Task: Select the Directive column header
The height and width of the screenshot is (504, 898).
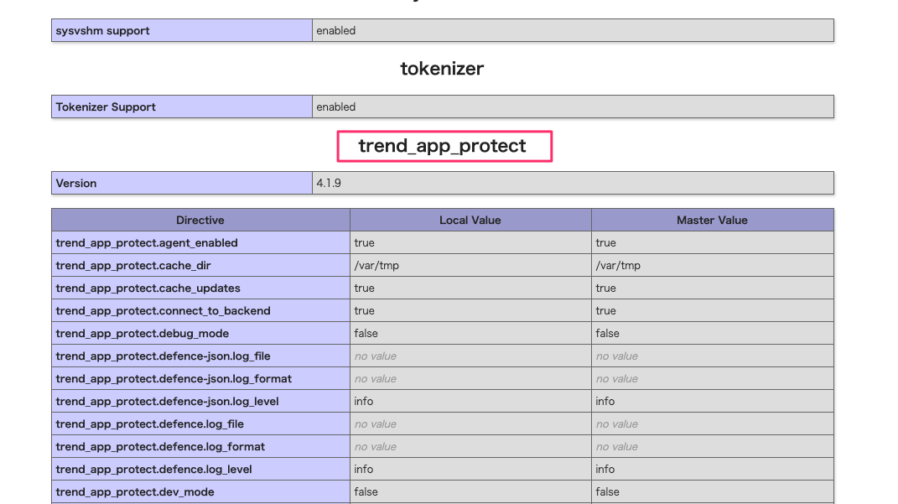Action: (200, 220)
